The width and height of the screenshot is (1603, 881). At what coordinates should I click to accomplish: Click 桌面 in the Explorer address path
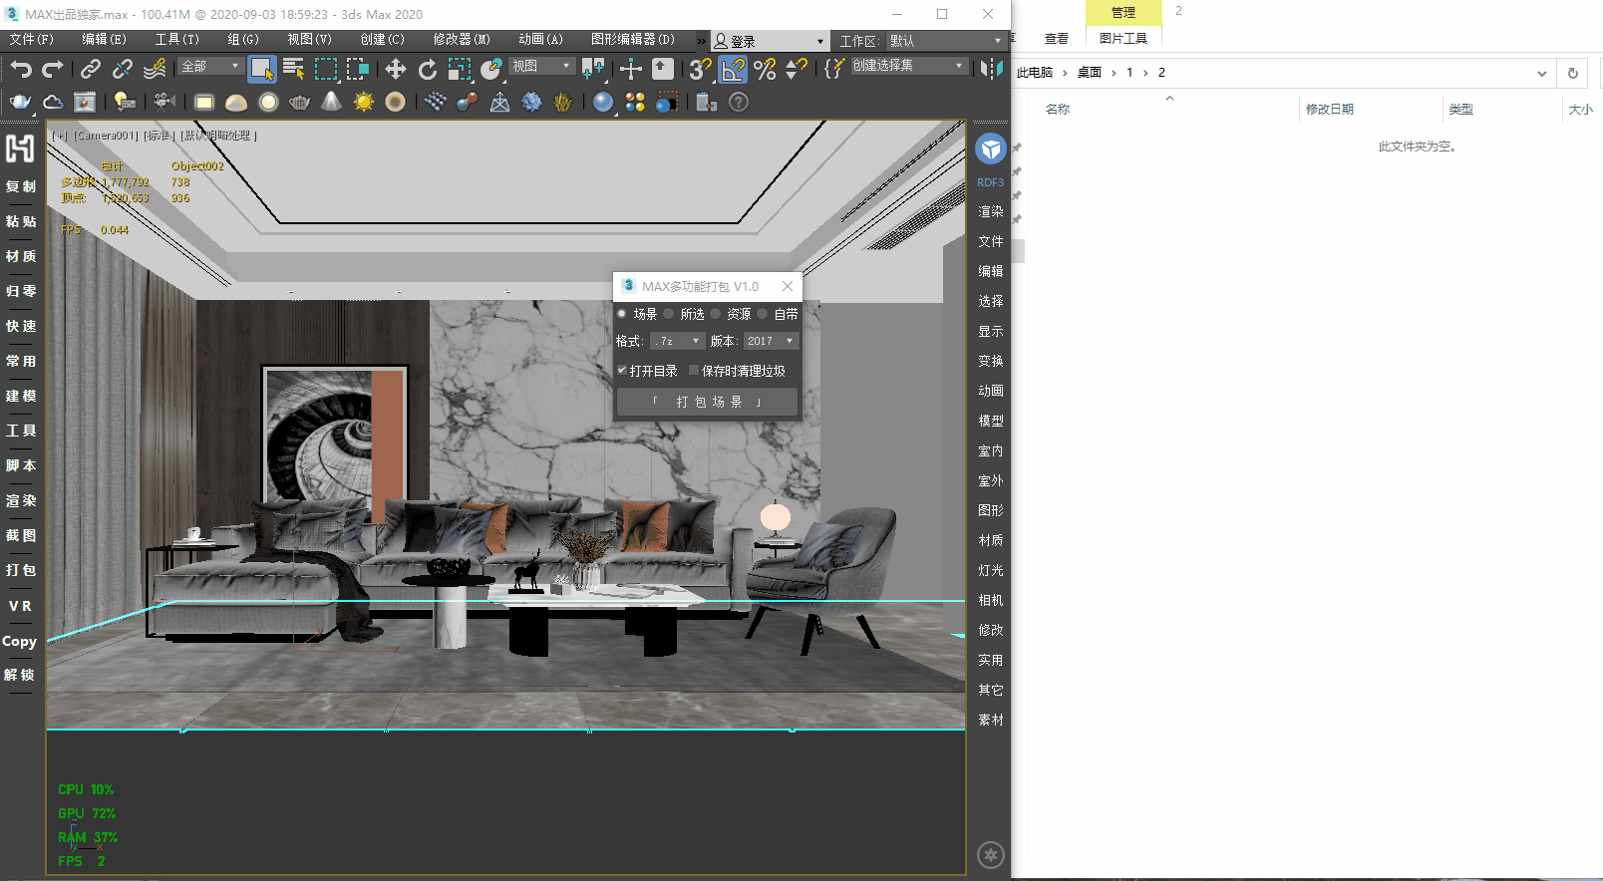pyautogui.click(x=1089, y=73)
